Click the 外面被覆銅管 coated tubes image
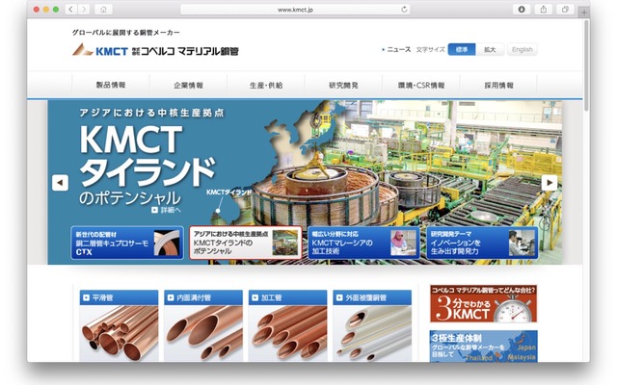 pyautogui.click(x=372, y=334)
